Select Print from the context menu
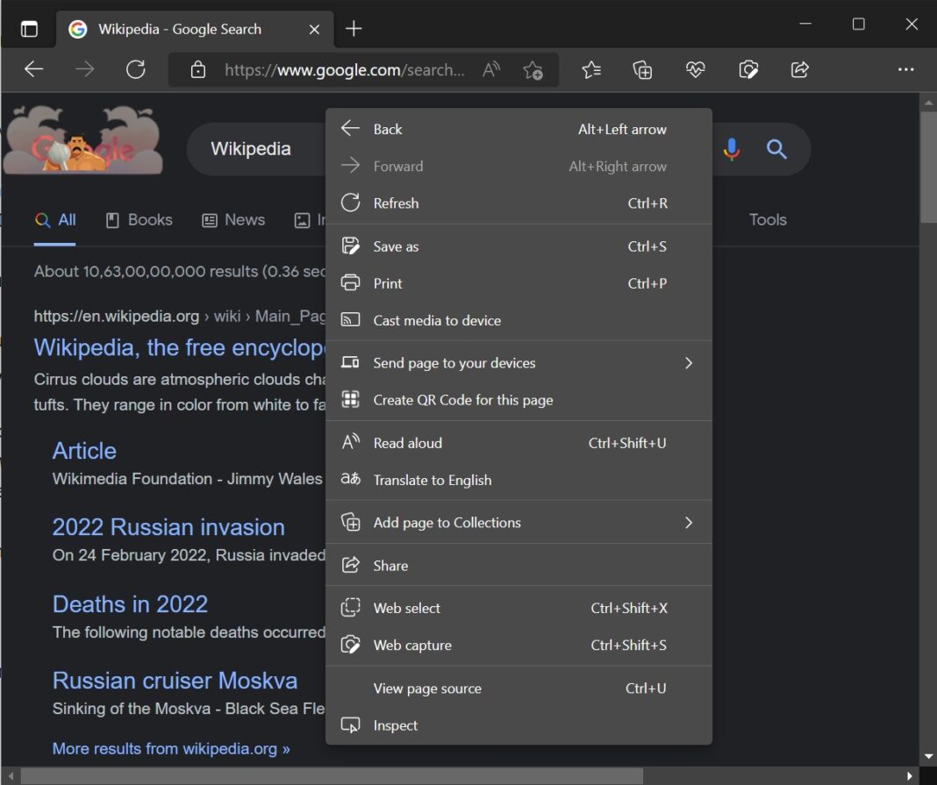This screenshot has height=785, width=937. point(387,283)
